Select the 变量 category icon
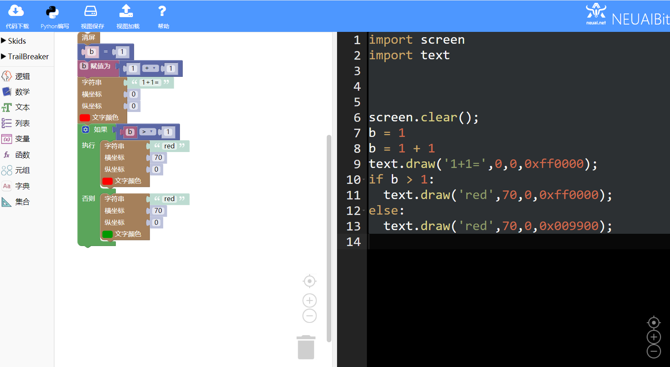Viewport: 670px width, 367px height. tap(7, 139)
